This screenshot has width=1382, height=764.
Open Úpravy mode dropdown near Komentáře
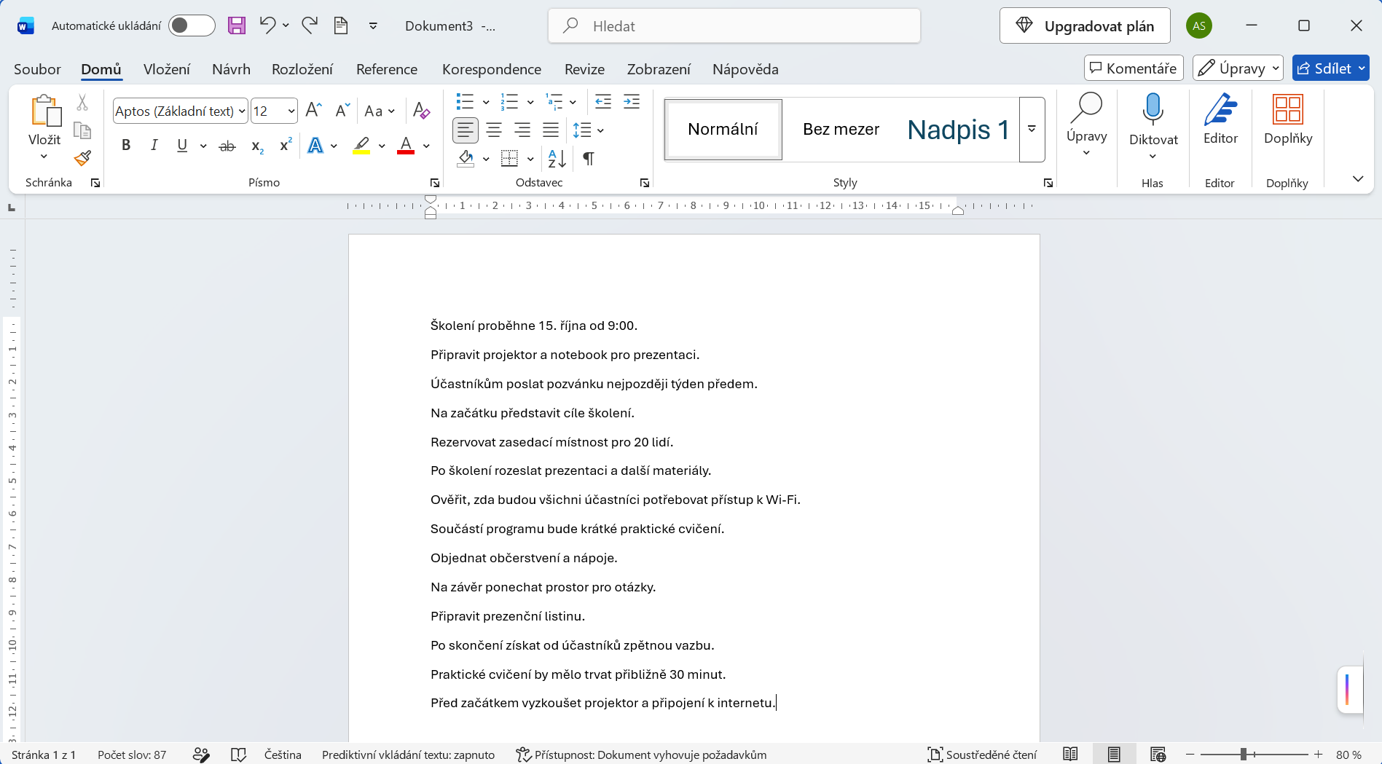pos(1237,68)
